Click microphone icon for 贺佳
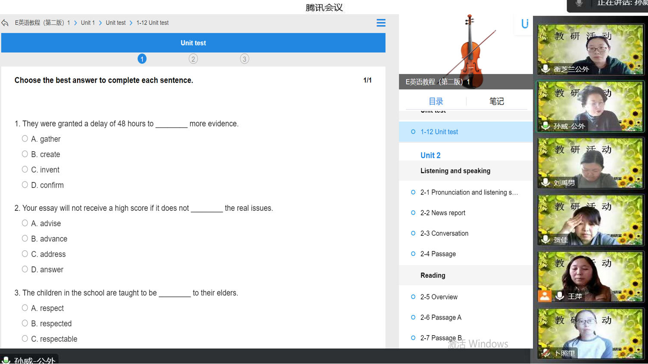This screenshot has width=648, height=364. click(x=545, y=239)
